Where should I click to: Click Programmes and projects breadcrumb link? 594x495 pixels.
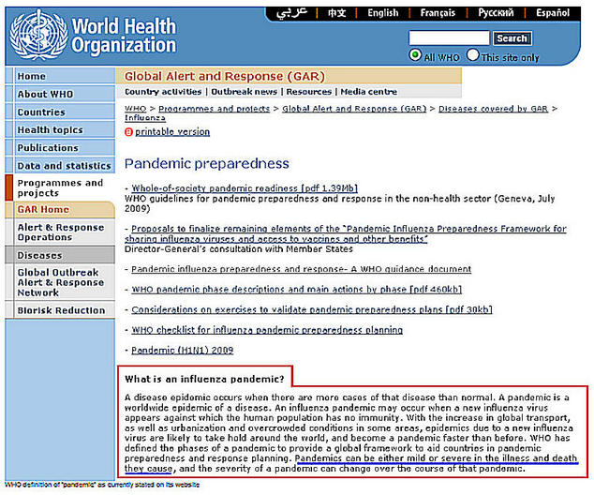pos(214,109)
